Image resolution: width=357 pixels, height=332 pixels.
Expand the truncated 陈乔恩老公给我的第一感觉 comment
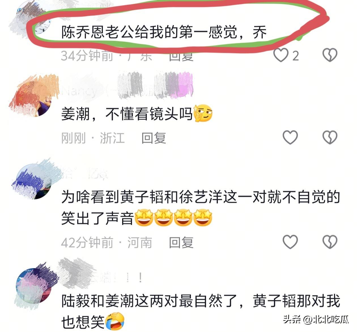164,32
